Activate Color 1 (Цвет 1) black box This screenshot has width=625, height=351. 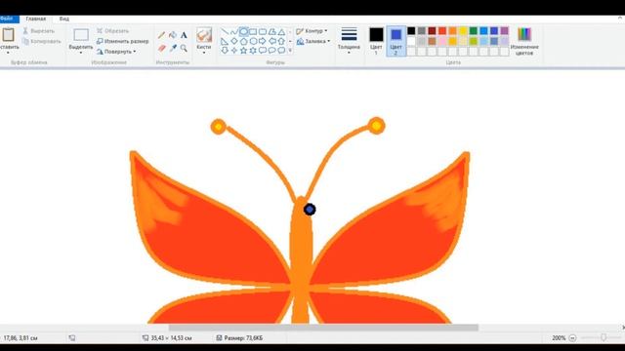click(x=376, y=35)
